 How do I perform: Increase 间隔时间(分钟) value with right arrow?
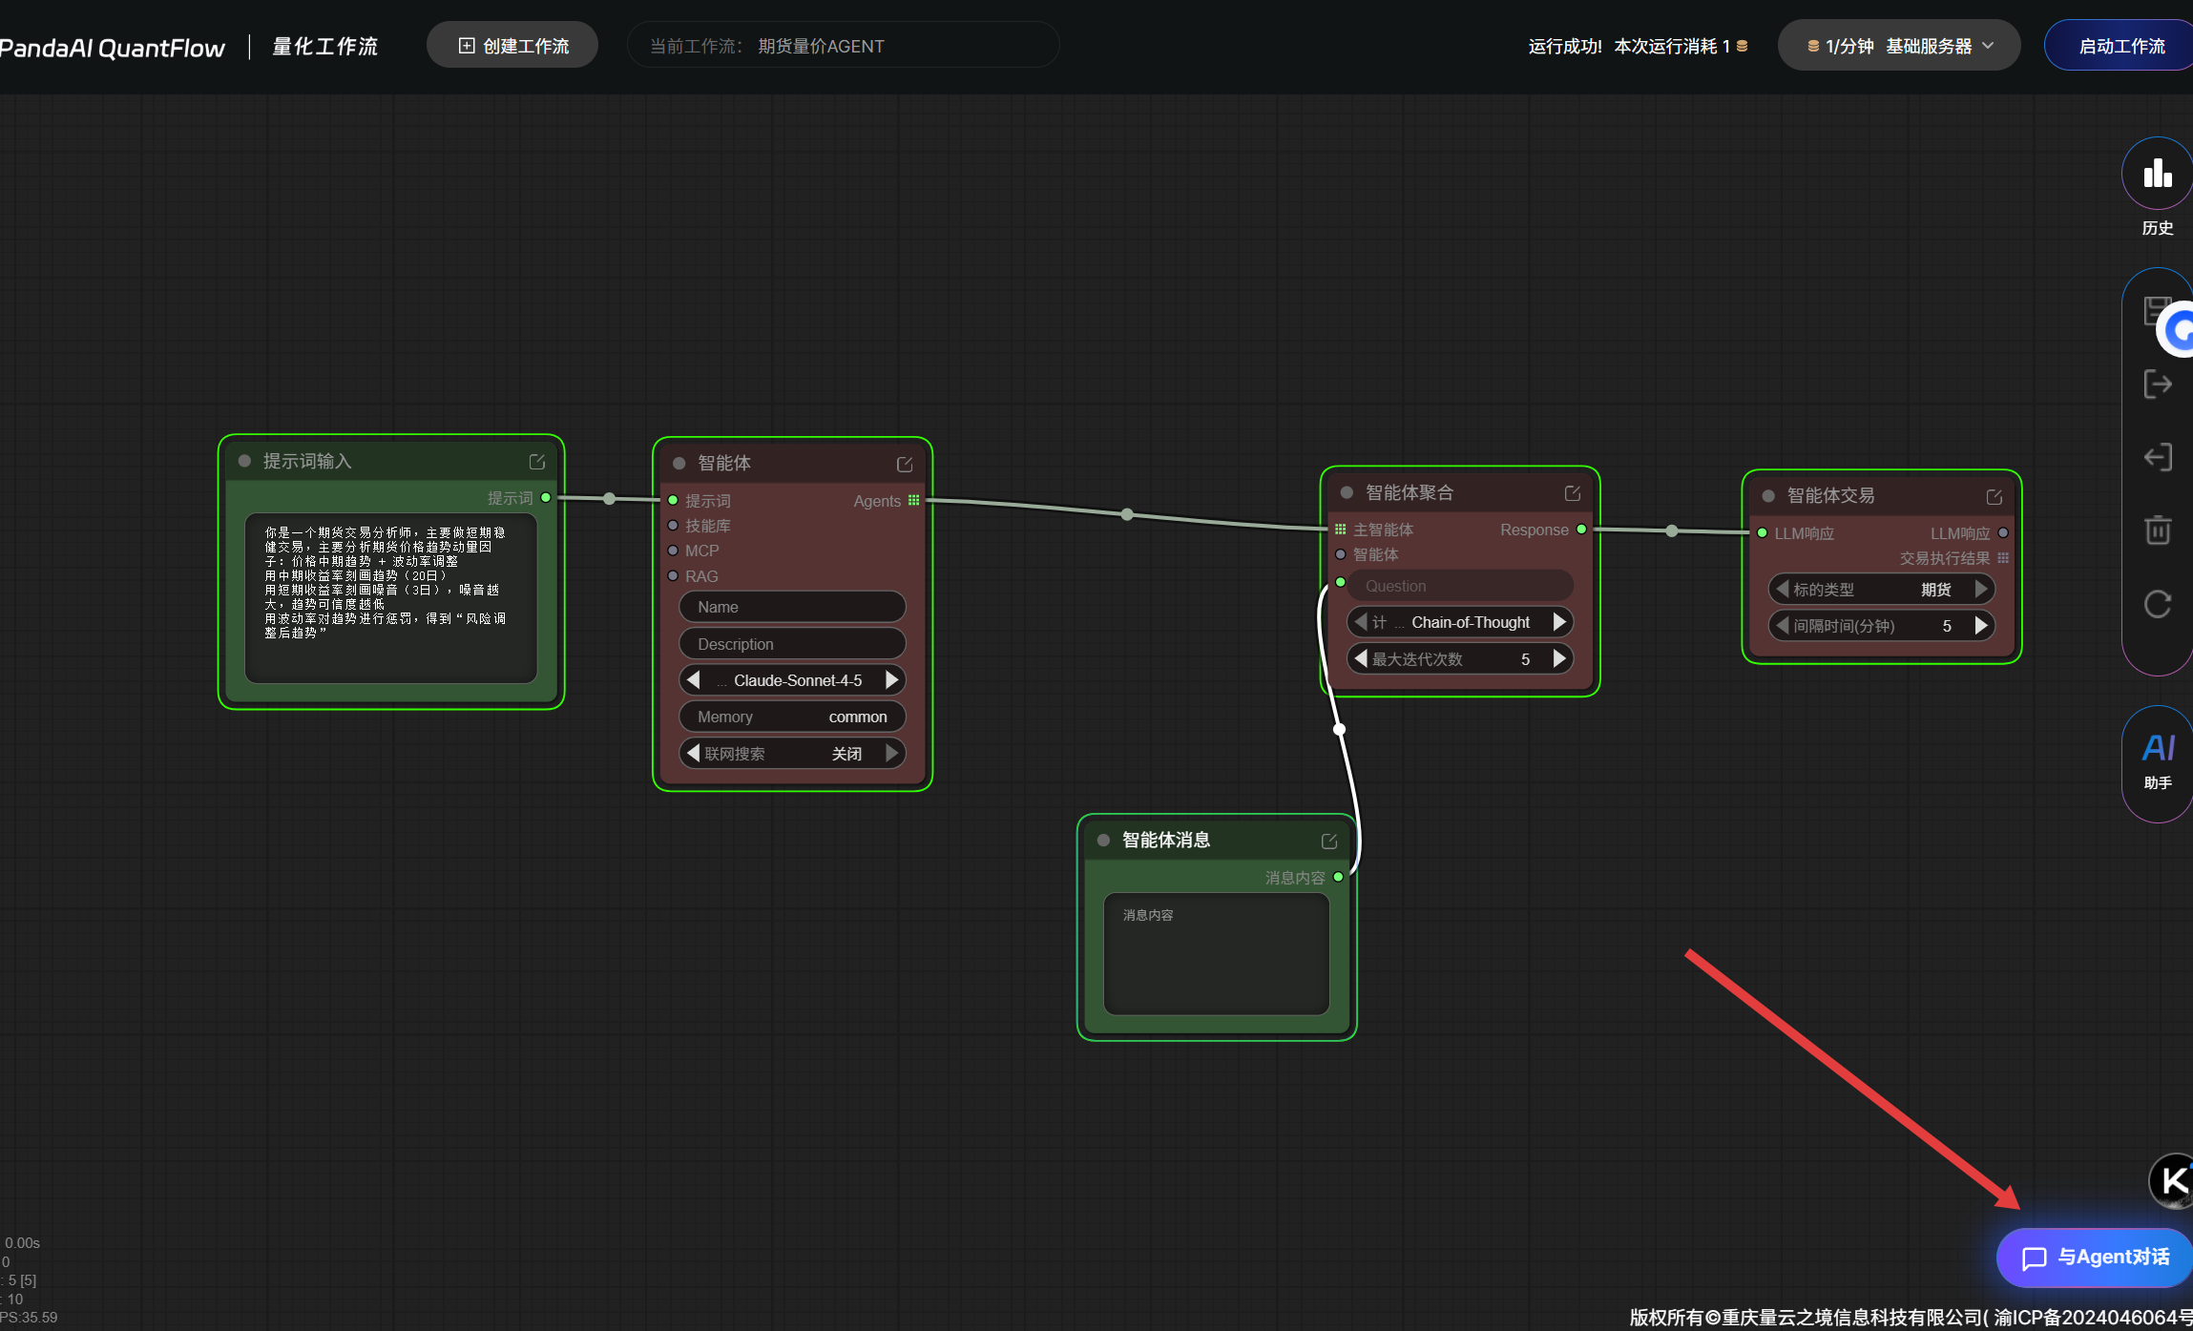1981,626
